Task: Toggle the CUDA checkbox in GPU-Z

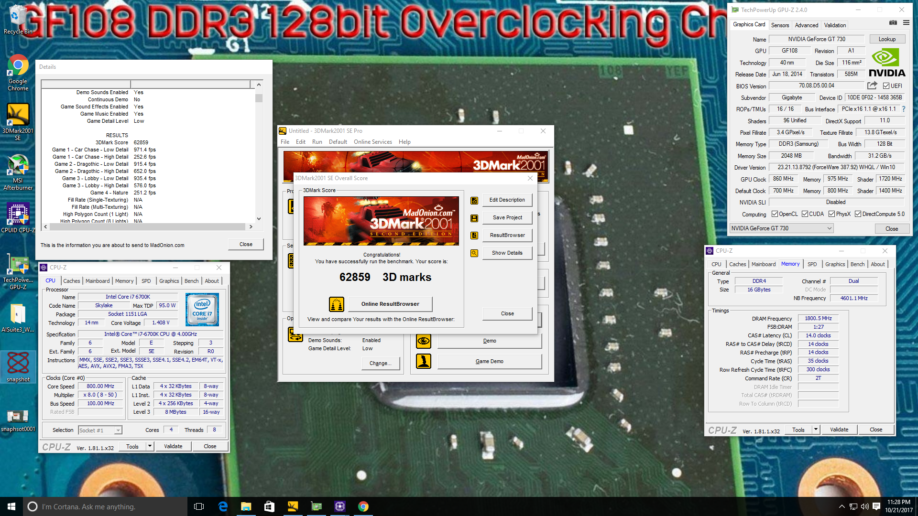Action: (x=805, y=214)
